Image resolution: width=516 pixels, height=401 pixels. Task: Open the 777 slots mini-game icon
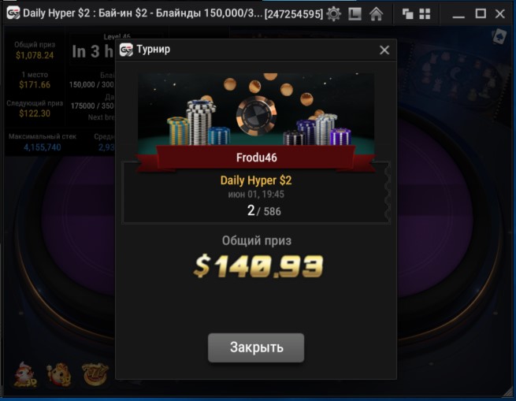95,374
